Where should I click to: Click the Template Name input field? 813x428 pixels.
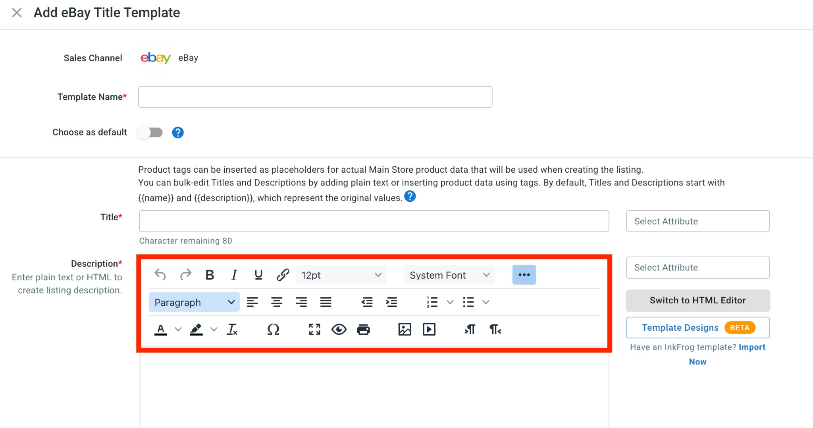(x=315, y=97)
